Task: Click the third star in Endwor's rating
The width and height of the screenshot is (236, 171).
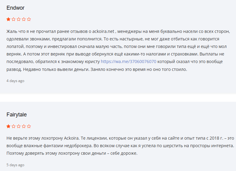Action: (19, 19)
